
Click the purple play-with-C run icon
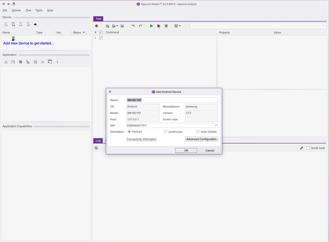[159, 26]
